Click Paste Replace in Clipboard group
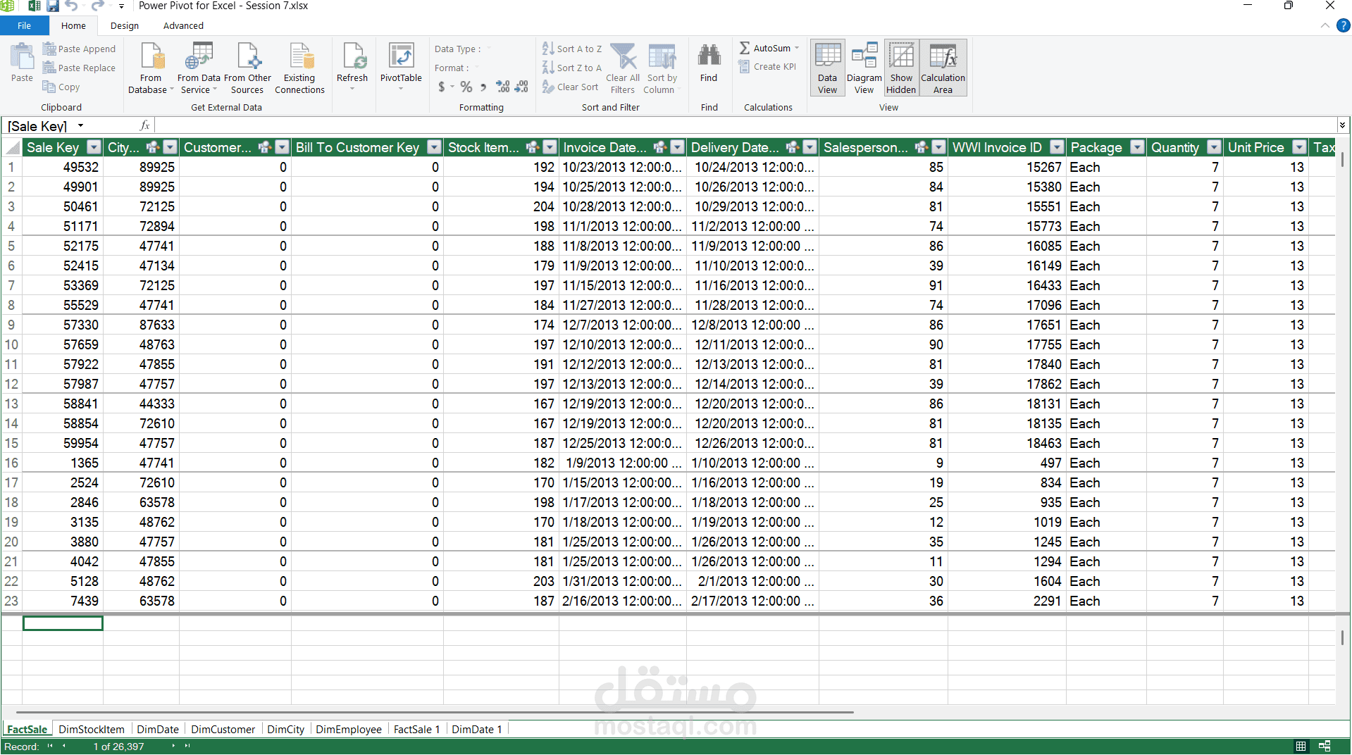1352x755 pixels. (79, 68)
